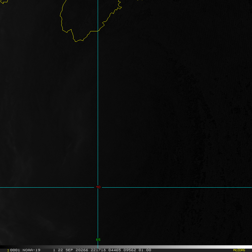Click the 20266 julian day value
This screenshot has height=252, width=252.
82,250
